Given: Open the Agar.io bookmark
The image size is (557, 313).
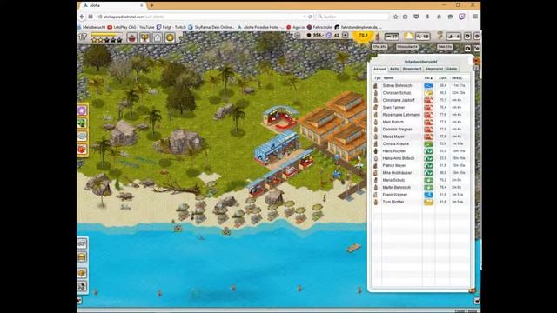Looking at the screenshot, I should 296,27.
